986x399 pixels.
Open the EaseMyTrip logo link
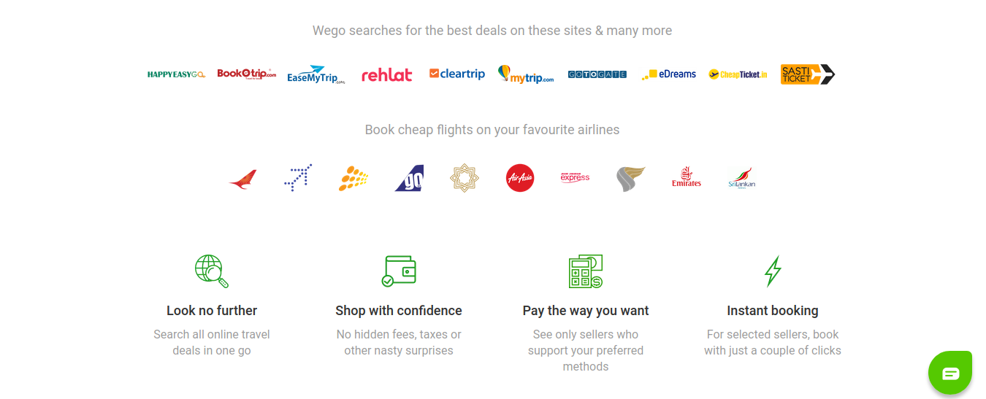click(x=316, y=74)
